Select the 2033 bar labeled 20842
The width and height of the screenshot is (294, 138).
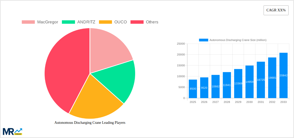[283, 75]
